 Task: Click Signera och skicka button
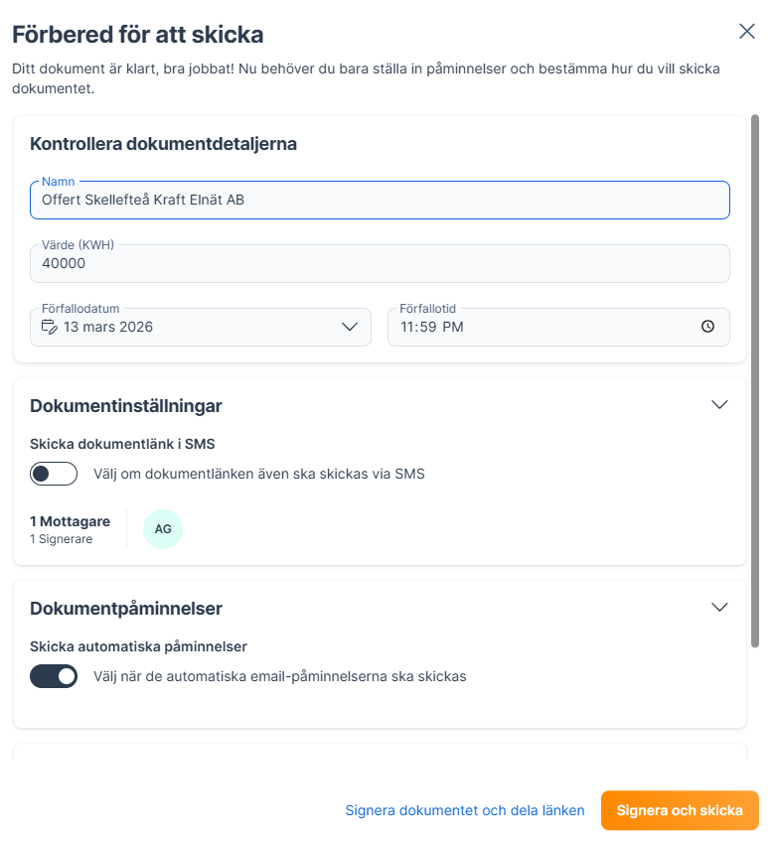click(x=680, y=810)
